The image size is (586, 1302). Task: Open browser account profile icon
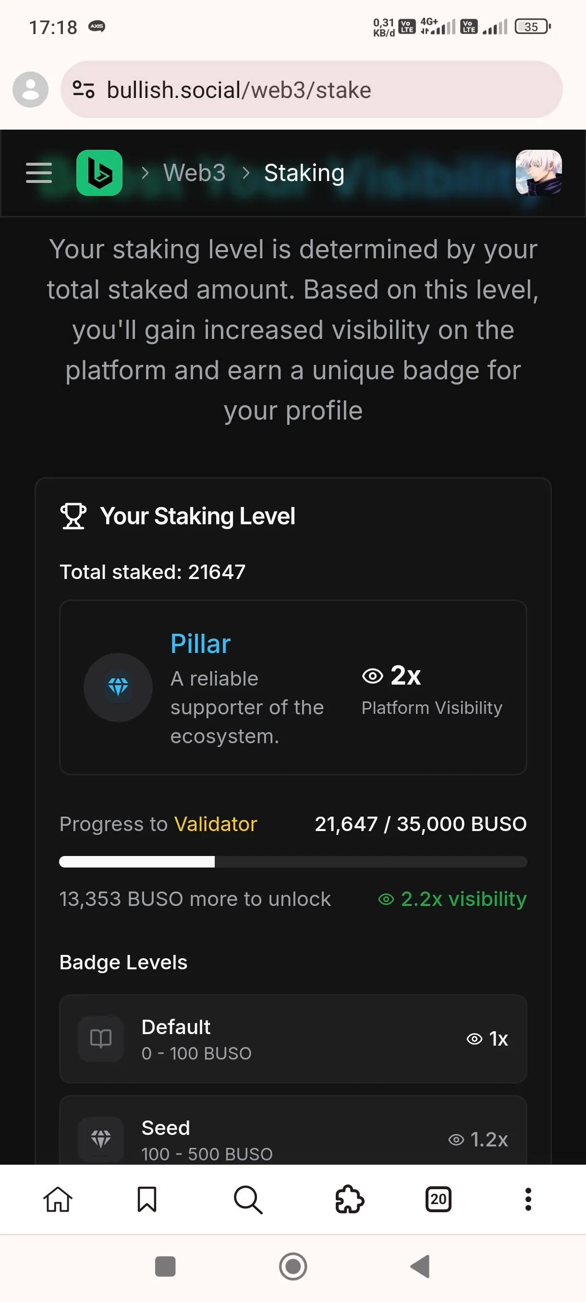point(30,89)
